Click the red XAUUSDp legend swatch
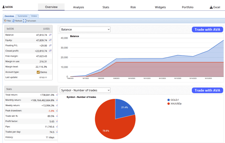 click(x=168, y=104)
